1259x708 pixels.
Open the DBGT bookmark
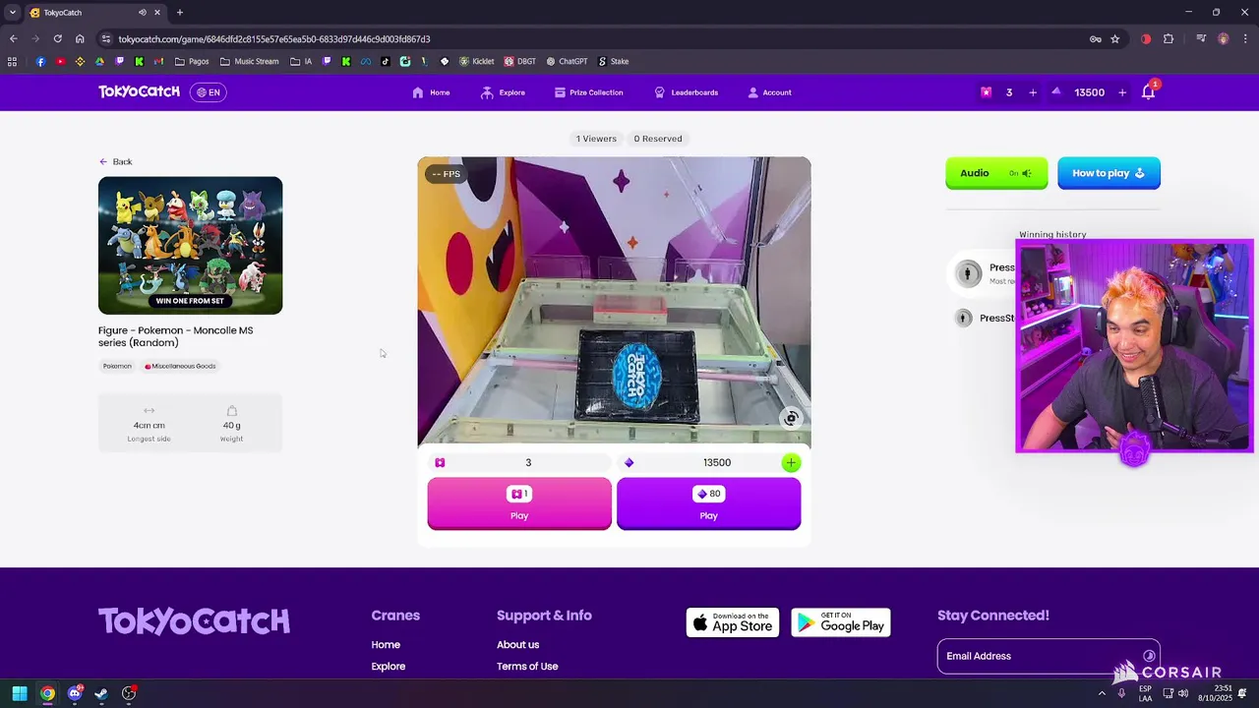click(520, 61)
